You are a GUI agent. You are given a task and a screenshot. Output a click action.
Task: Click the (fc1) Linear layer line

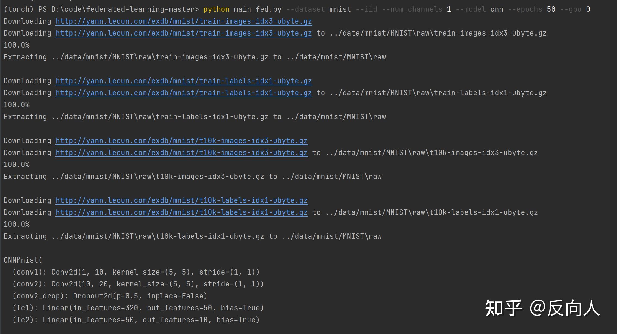coord(138,308)
